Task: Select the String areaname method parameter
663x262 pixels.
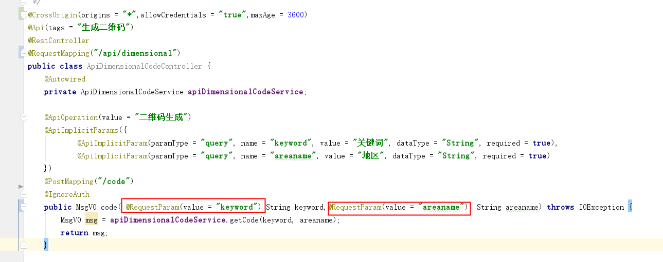Action: (x=507, y=207)
